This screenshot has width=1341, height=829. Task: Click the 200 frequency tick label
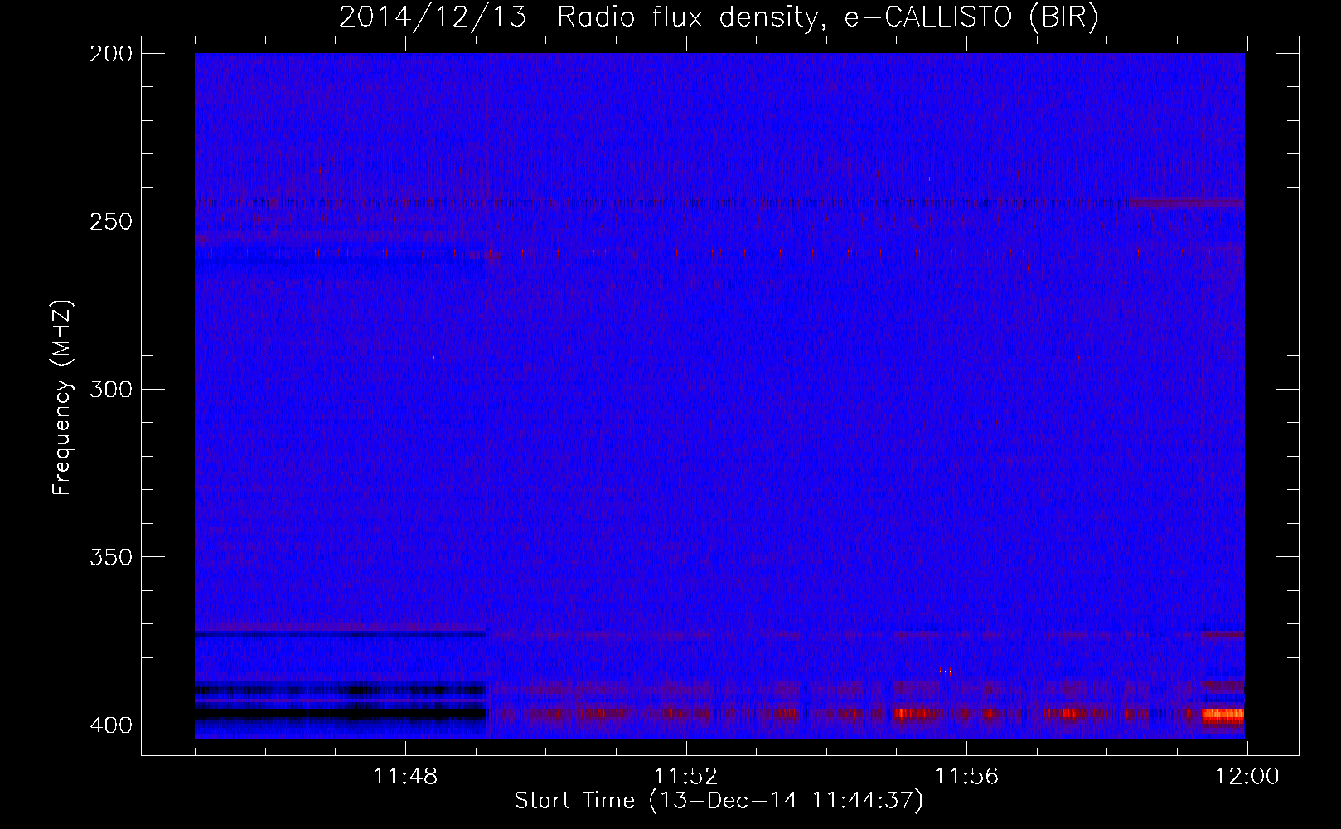tap(111, 54)
